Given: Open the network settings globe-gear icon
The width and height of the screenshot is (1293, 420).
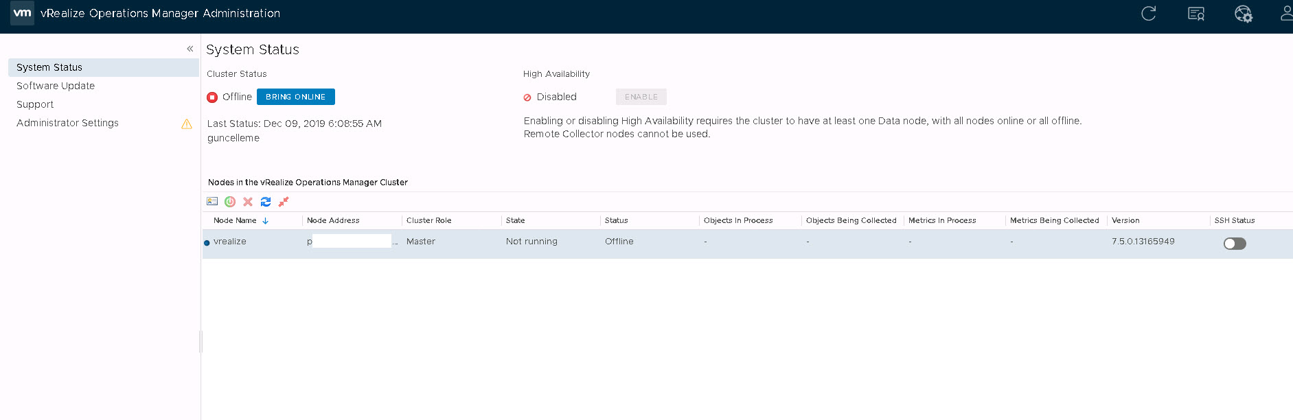Looking at the screenshot, I should [1243, 14].
